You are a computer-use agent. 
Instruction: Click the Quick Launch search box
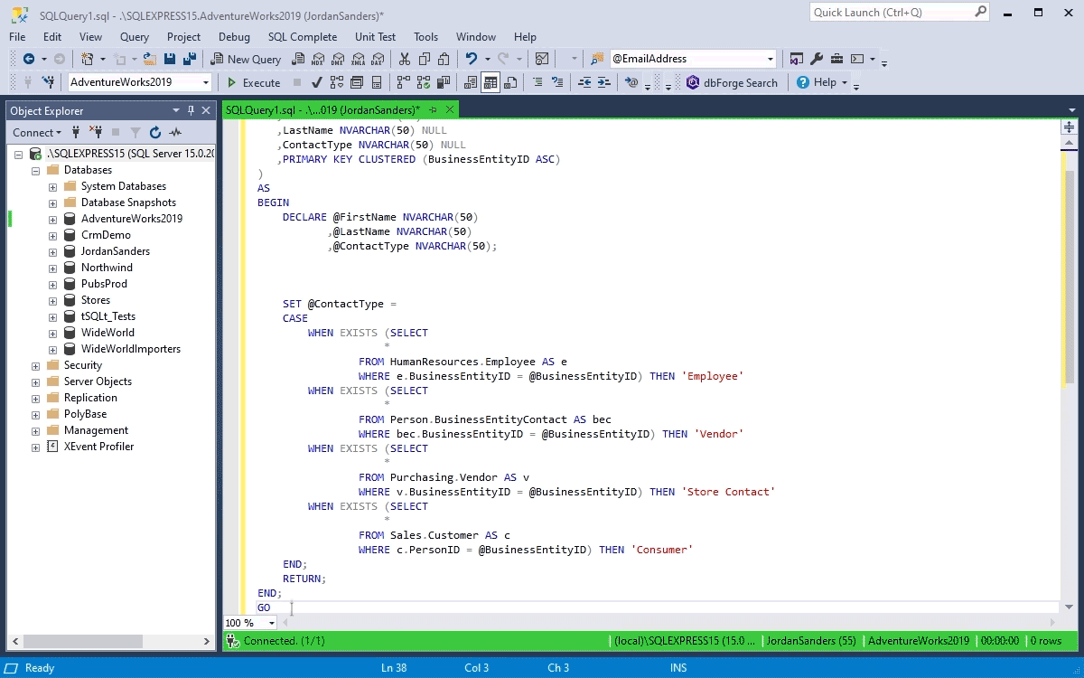tap(891, 13)
